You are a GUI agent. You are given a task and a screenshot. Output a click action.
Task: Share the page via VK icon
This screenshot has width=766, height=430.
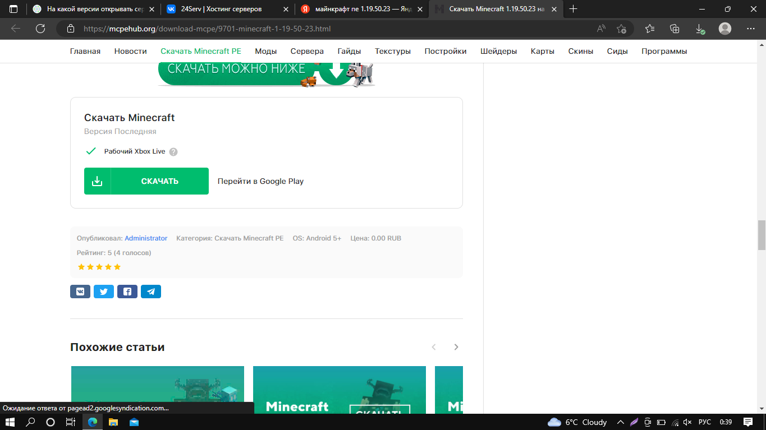80,292
